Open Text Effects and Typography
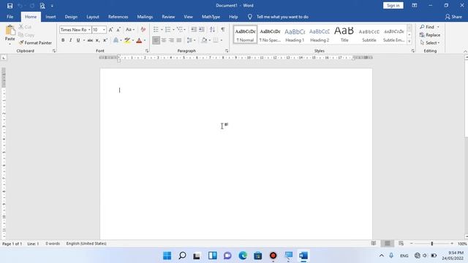Image resolution: width=468 pixels, height=263 pixels. coord(116,40)
